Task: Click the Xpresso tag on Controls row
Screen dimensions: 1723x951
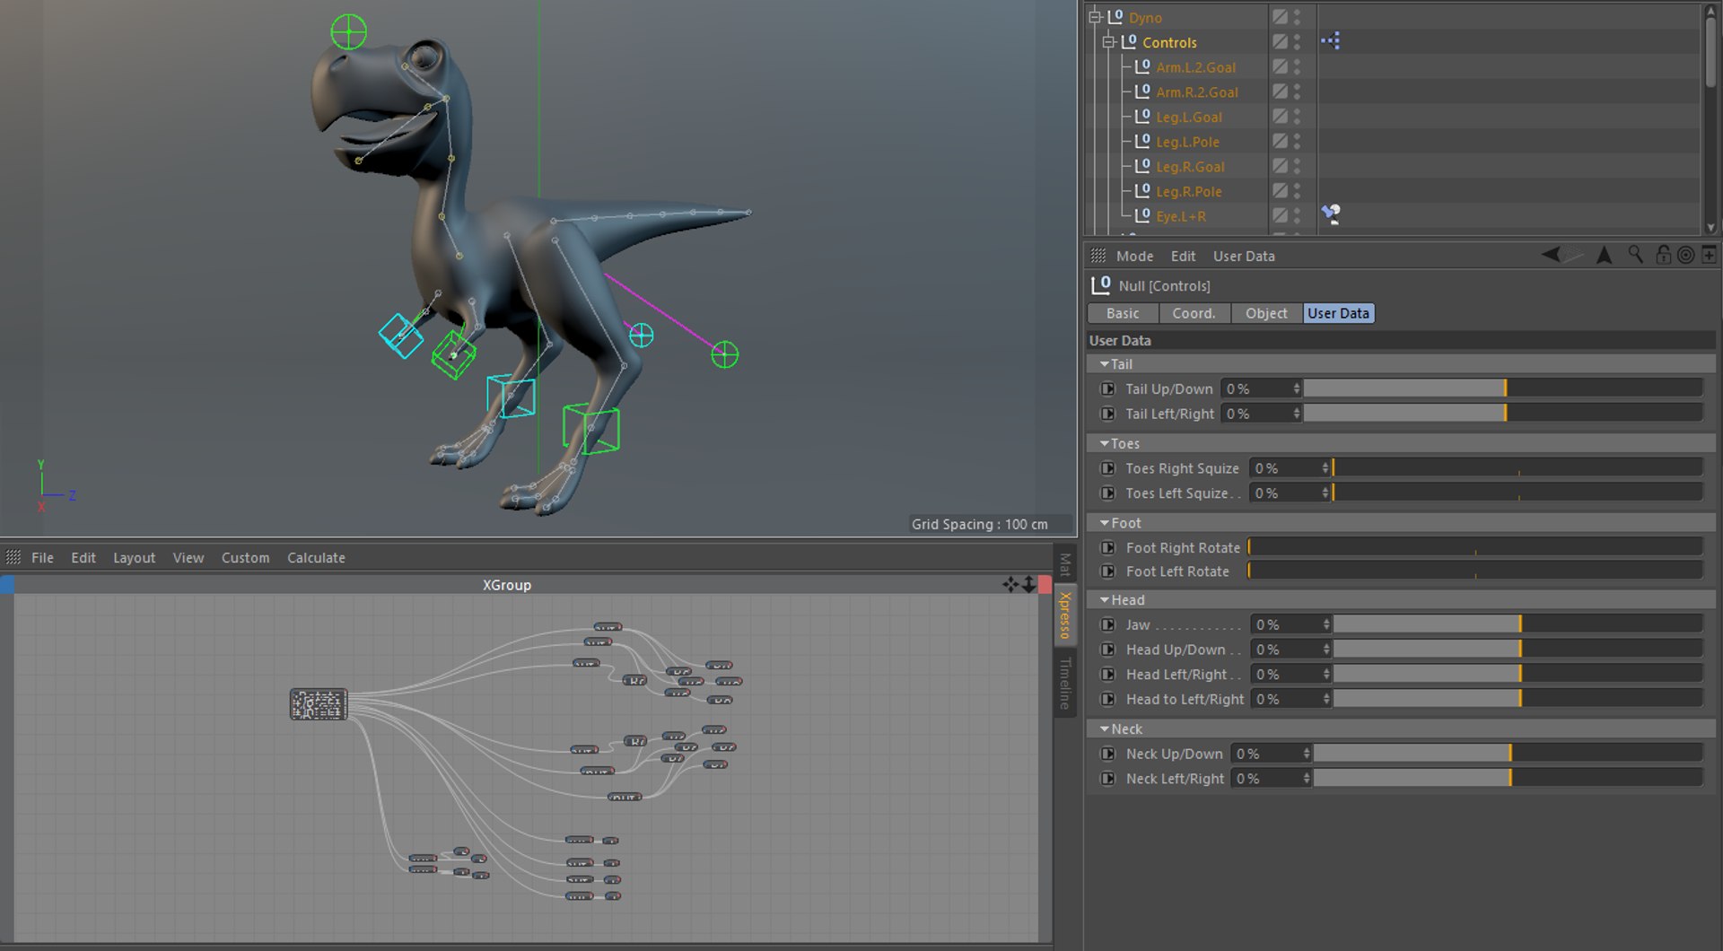Action: [1331, 41]
